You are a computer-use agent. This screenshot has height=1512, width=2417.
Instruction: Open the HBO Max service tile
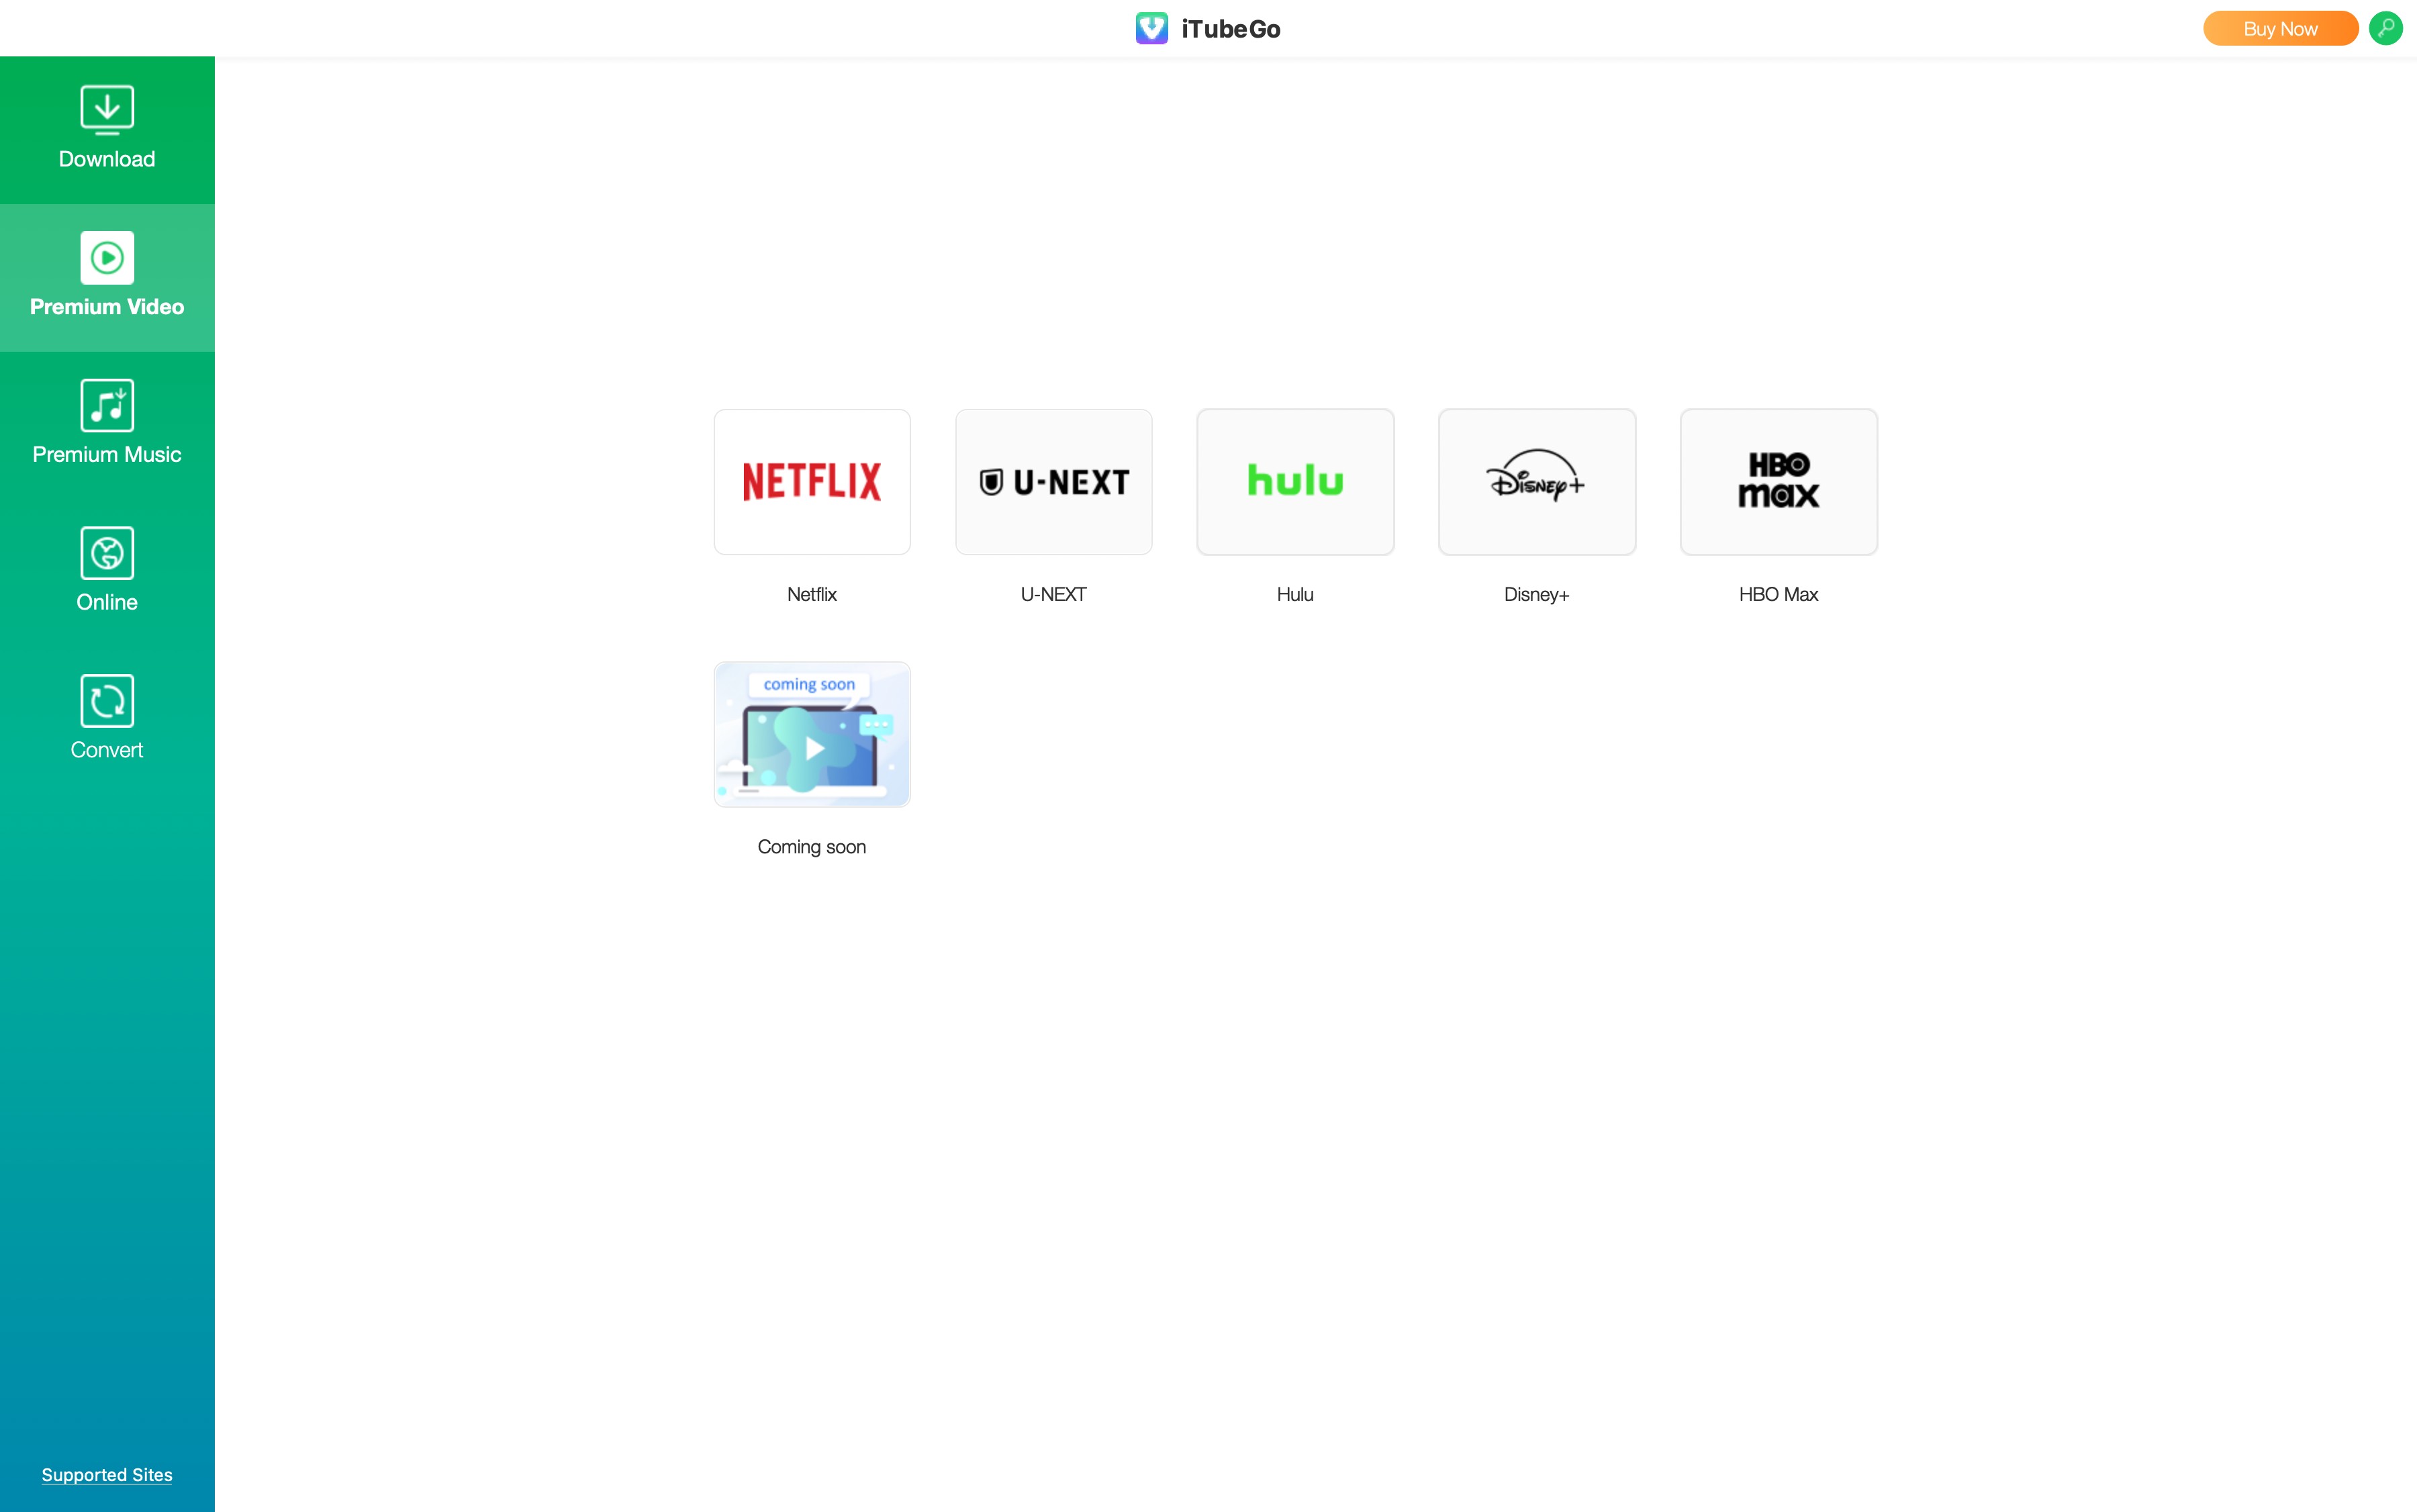click(x=1779, y=482)
